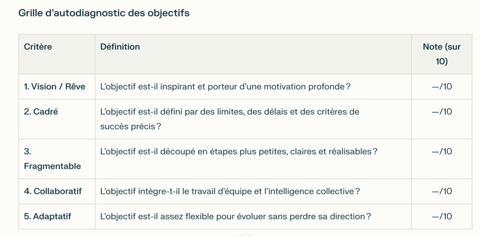Screen dimensions: 481x237
Task: Select the 'Définition' column header
Action: coord(253,54)
